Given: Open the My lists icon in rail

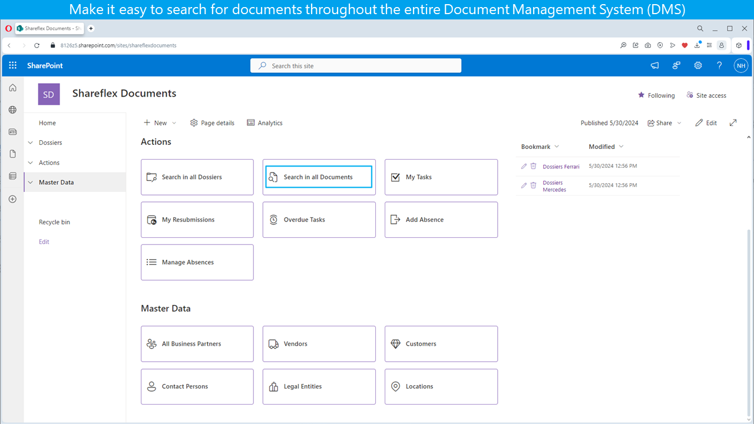Looking at the screenshot, I should [x=13, y=176].
